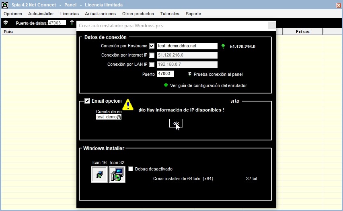Click the resolved IP text 51.120.216.0 beside hostname
The image size is (343, 211).
point(242,47)
